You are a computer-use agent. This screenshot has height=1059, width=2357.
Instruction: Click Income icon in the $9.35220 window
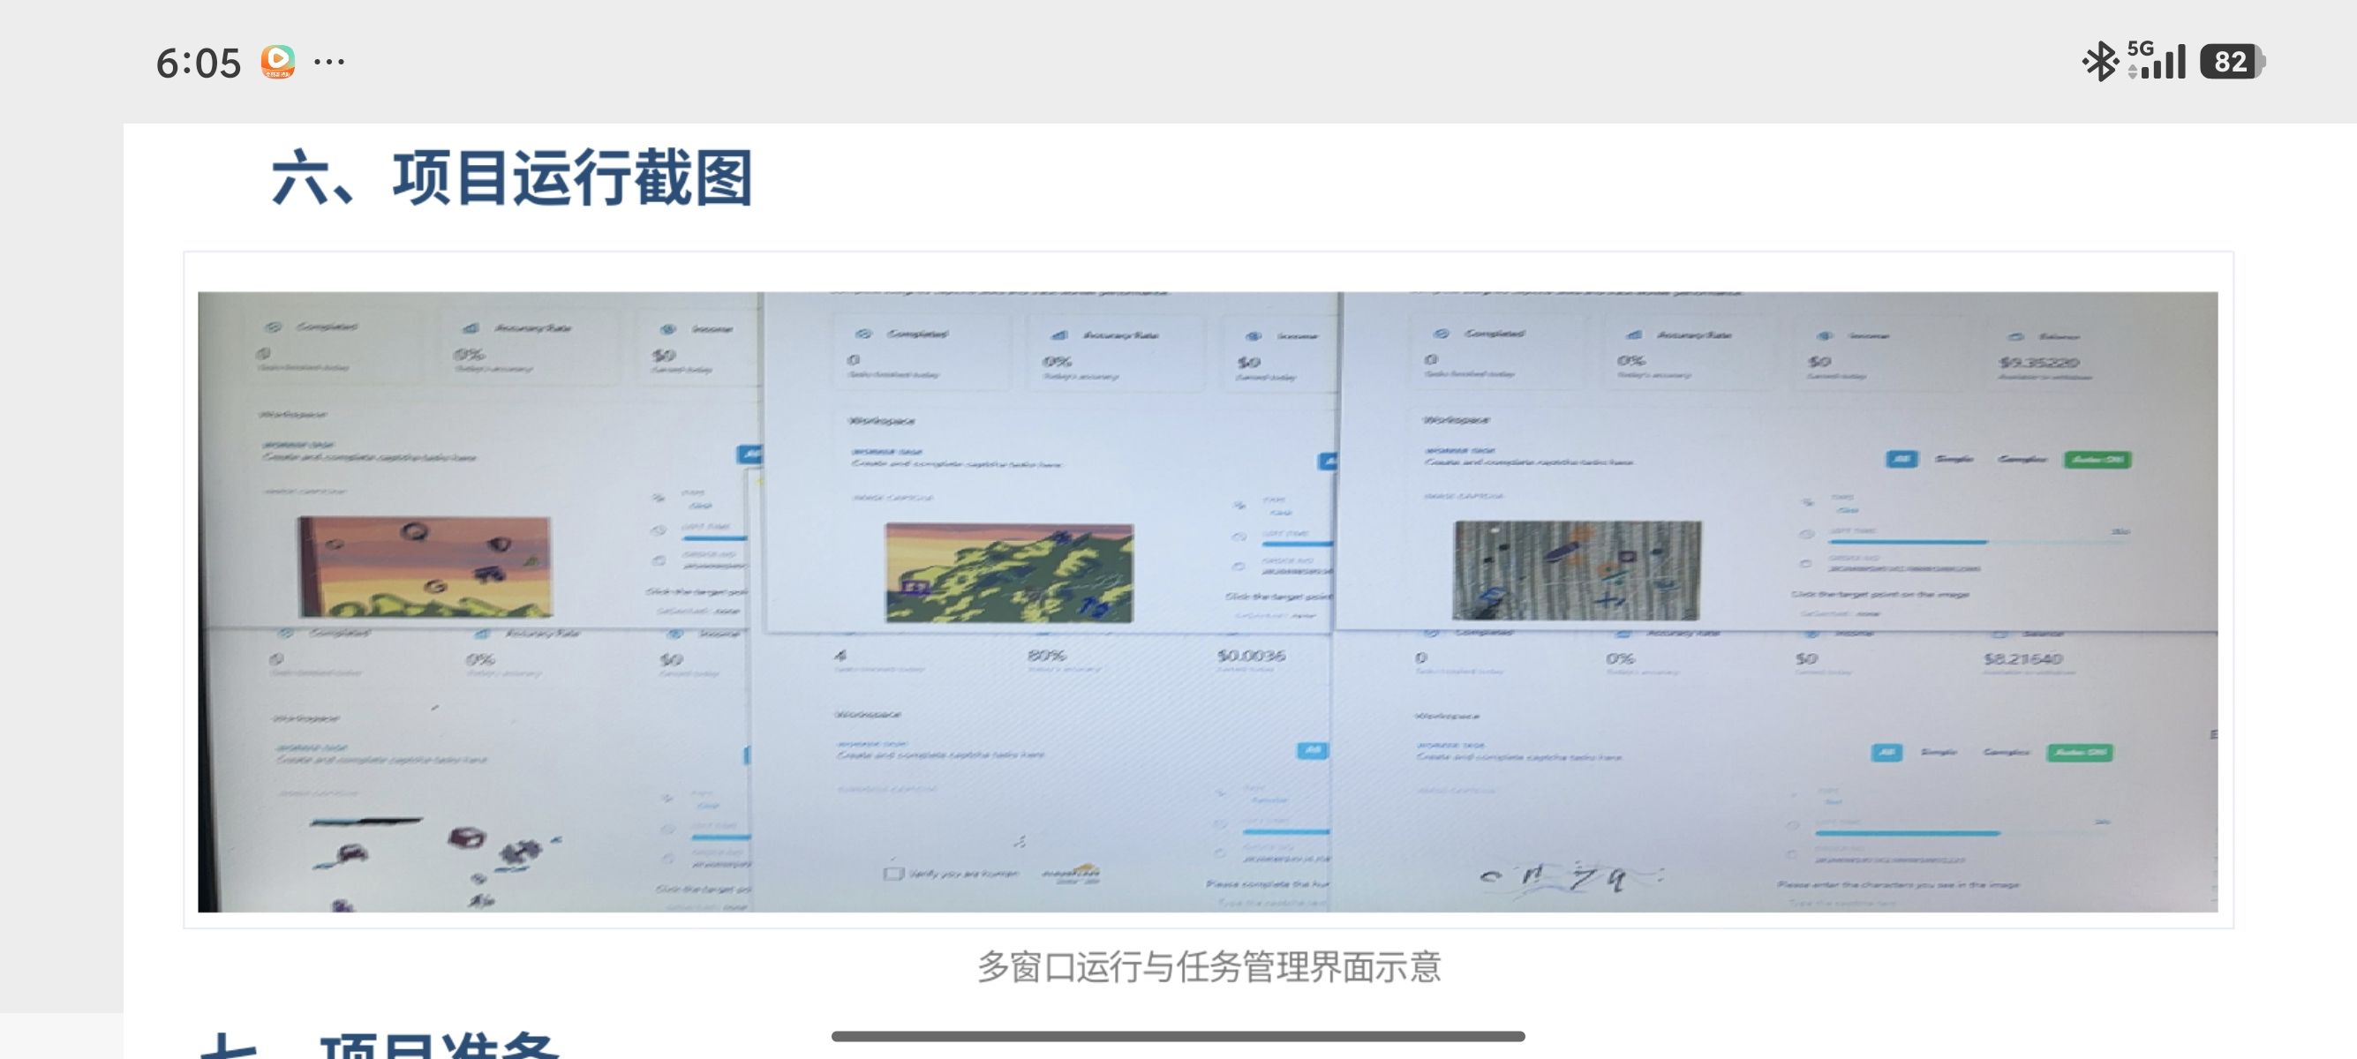pos(1825,335)
